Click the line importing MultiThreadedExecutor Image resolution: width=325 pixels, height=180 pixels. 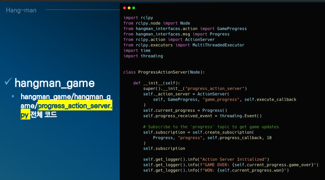click(184, 45)
